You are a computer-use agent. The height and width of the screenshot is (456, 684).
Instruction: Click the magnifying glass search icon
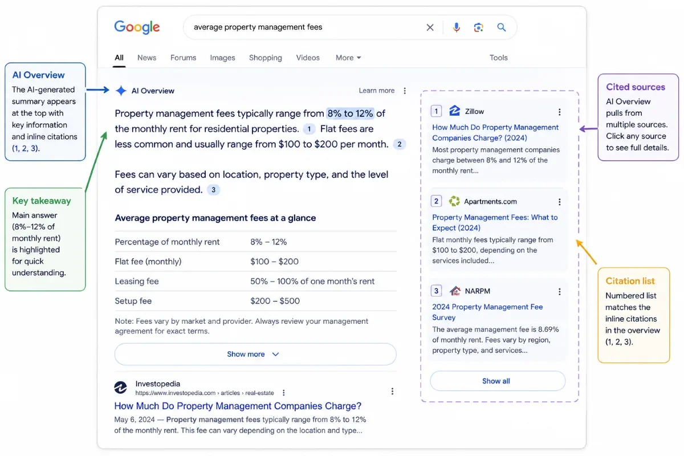click(502, 27)
